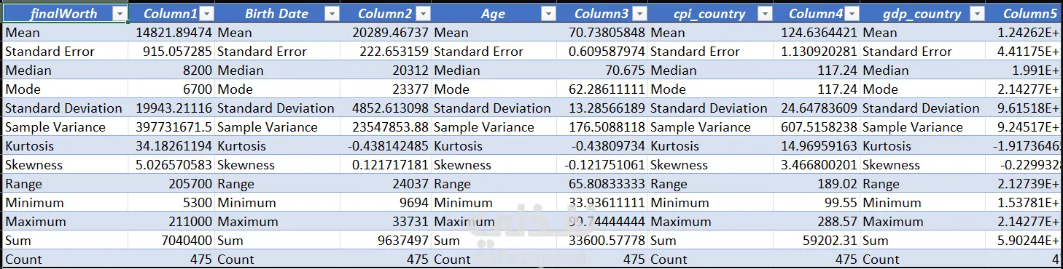Select the cell containing 124.6364421
Viewport: 1063px width, 269px height.
pos(817,33)
